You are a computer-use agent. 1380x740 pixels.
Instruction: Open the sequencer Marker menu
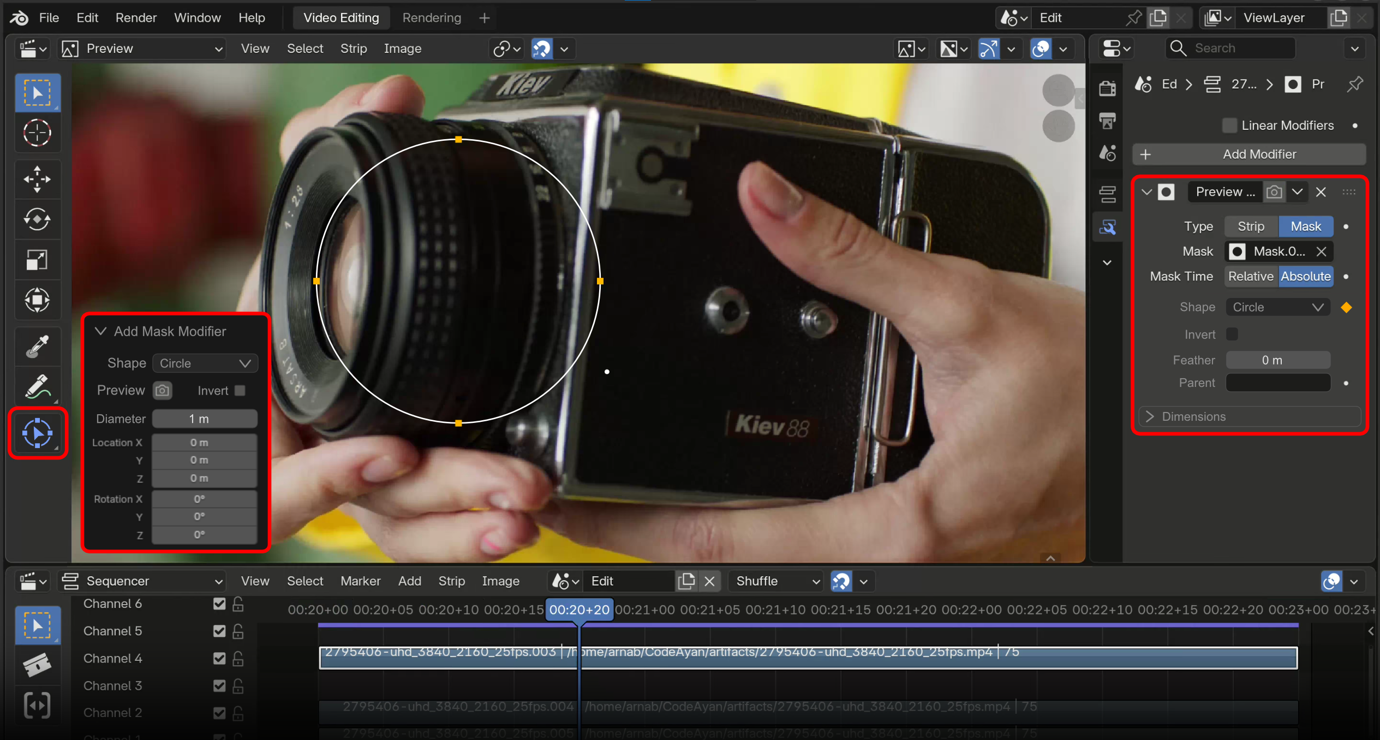pyautogui.click(x=361, y=581)
